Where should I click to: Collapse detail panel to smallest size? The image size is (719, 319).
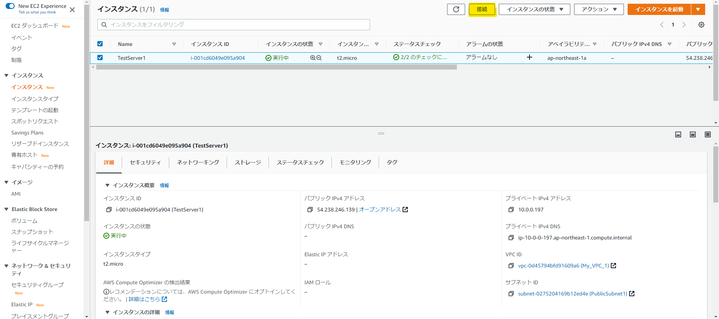678,134
